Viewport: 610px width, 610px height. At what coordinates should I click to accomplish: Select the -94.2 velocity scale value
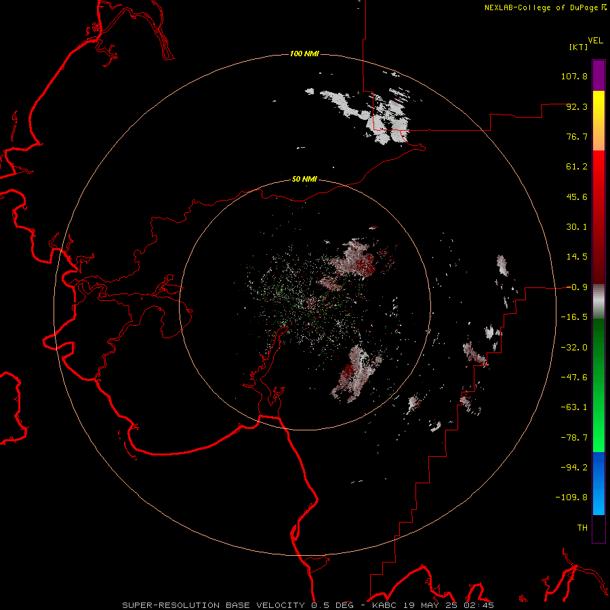pos(574,468)
